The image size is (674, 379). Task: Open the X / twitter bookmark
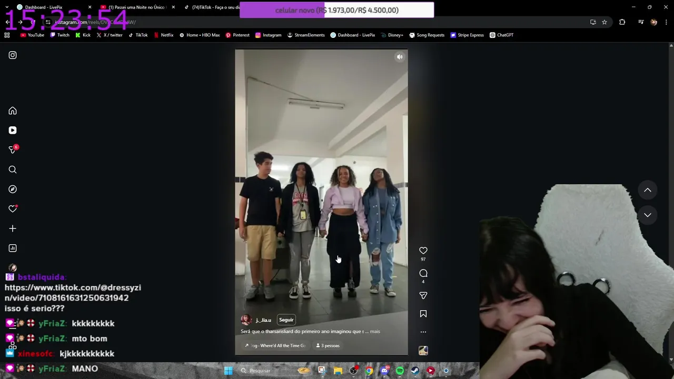point(110,35)
